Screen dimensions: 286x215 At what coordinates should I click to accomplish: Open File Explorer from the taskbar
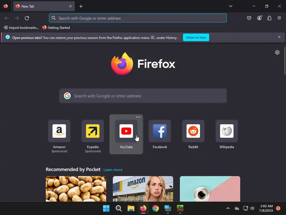131,208
